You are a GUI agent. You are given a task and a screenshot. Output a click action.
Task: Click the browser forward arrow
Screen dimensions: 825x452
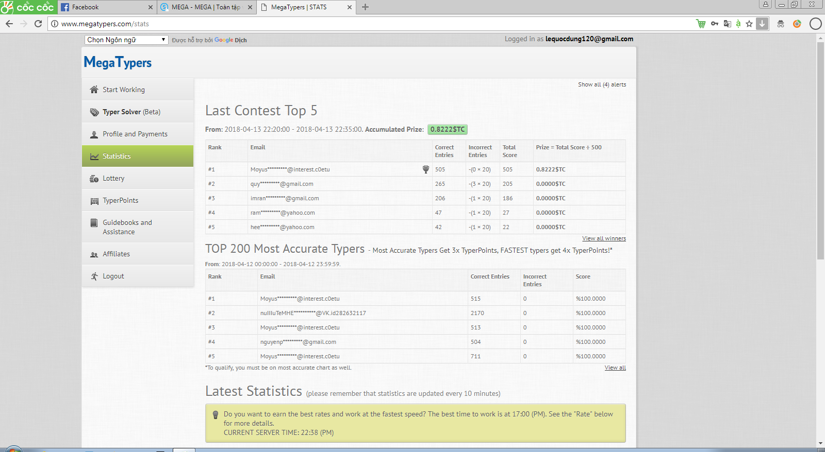[x=24, y=24]
